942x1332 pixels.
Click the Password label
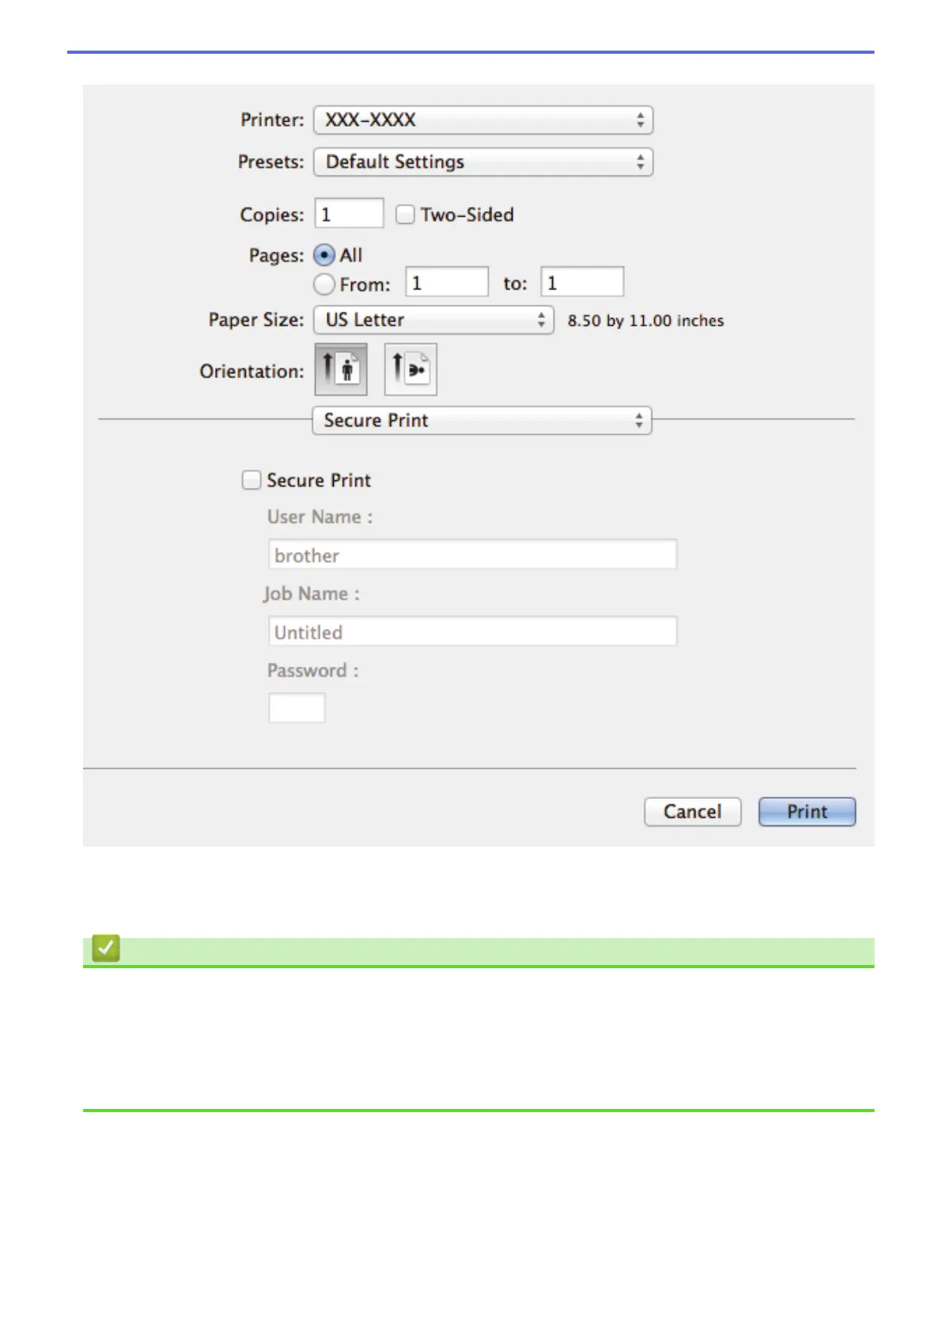pyautogui.click(x=312, y=671)
